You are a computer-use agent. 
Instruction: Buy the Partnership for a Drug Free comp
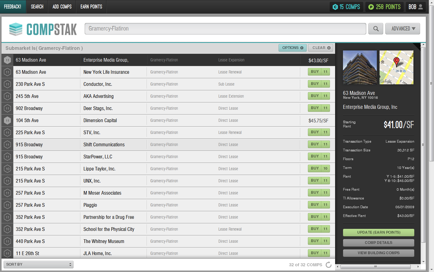[319, 217]
